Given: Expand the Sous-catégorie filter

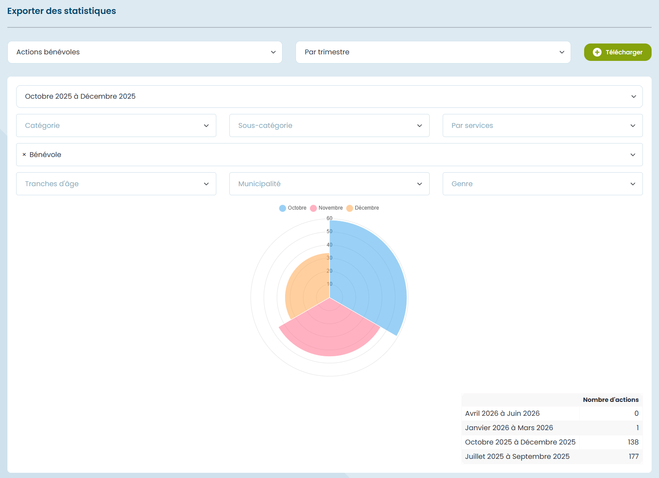Looking at the screenshot, I should click(x=329, y=126).
